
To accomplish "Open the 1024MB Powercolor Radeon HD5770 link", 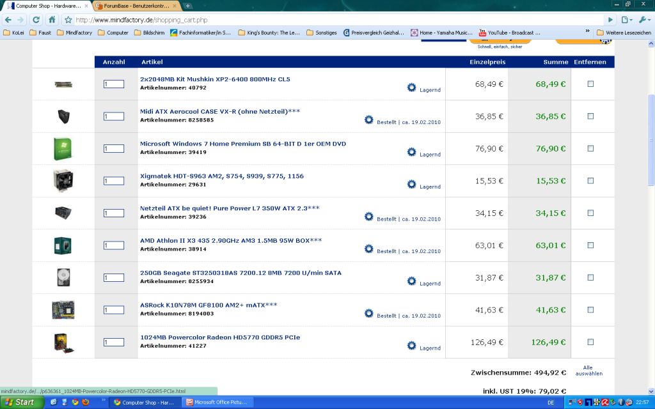I will 220,337.
